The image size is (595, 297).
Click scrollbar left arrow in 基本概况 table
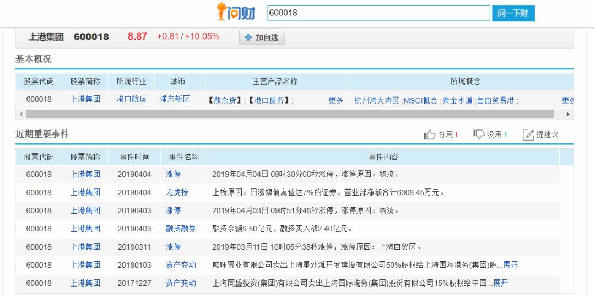tap(20, 114)
